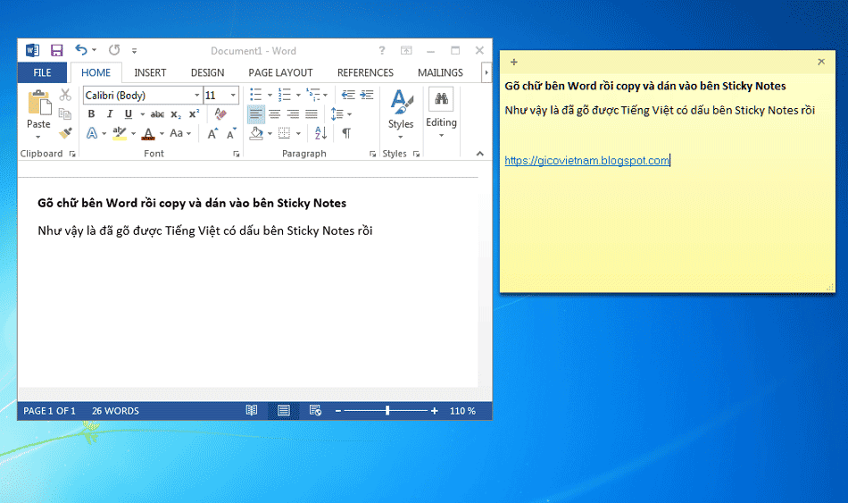Sort text A to Z icon

tap(320, 132)
